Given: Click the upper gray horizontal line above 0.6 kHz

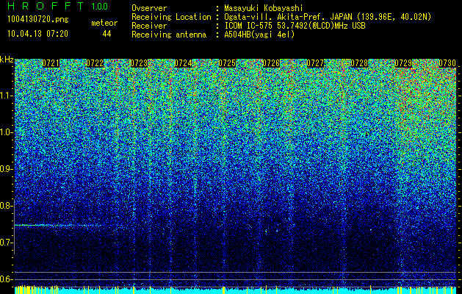Looking at the screenshot, I should pyautogui.click(x=236, y=272).
